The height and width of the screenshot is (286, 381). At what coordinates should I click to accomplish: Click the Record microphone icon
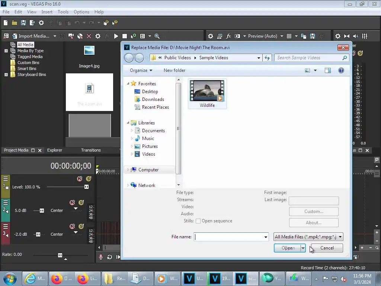(100, 257)
